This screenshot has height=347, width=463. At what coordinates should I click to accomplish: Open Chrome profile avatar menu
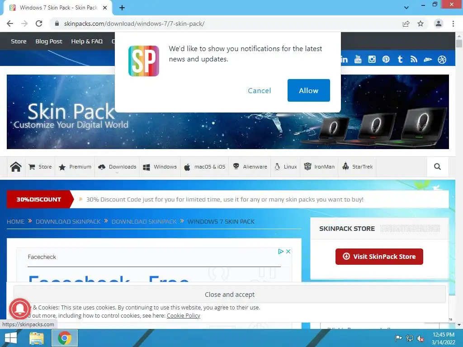[x=439, y=23]
